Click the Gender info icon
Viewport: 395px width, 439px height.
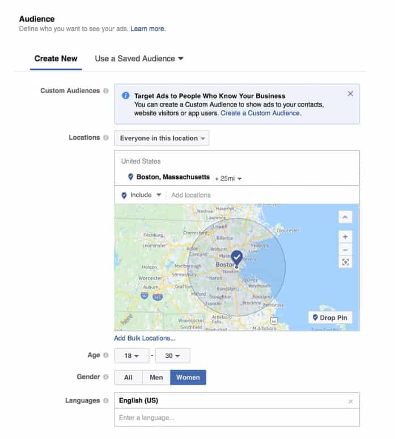pyautogui.click(x=105, y=377)
